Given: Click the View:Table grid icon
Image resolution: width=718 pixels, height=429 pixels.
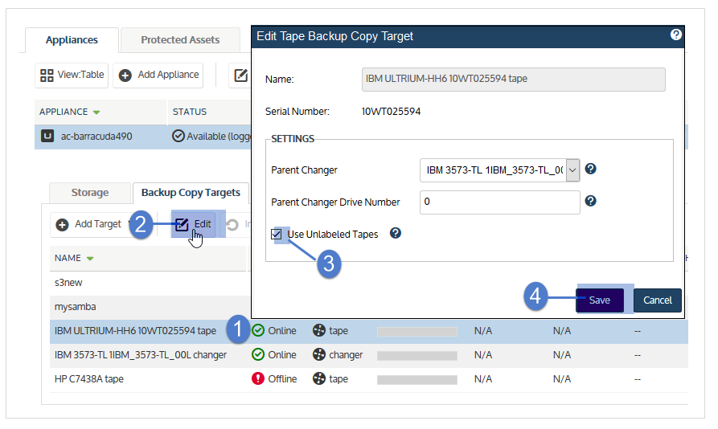Looking at the screenshot, I should click(x=47, y=75).
